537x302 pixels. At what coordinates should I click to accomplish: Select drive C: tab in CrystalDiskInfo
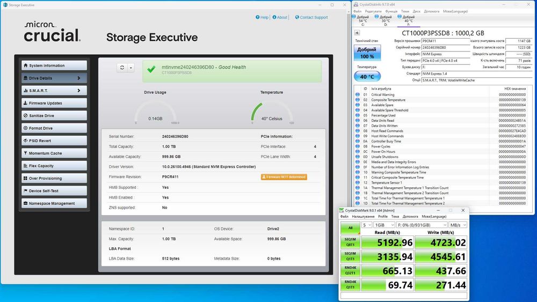point(362,20)
